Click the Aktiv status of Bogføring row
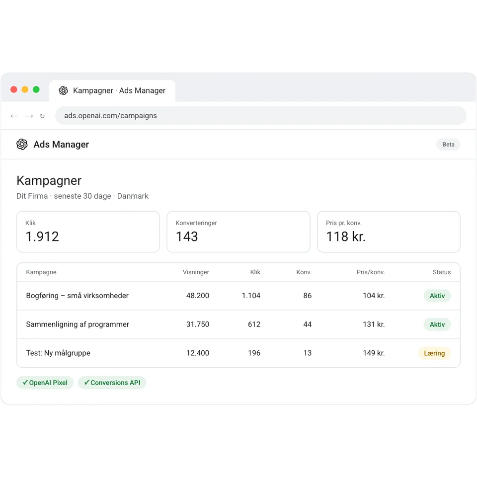This screenshot has height=477, width=477. click(437, 296)
